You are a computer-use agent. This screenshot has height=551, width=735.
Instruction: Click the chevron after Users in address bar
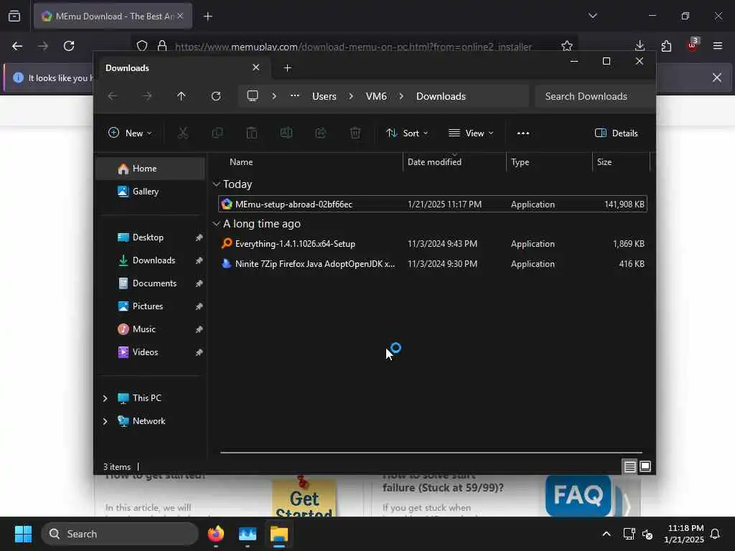pos(351,96)
